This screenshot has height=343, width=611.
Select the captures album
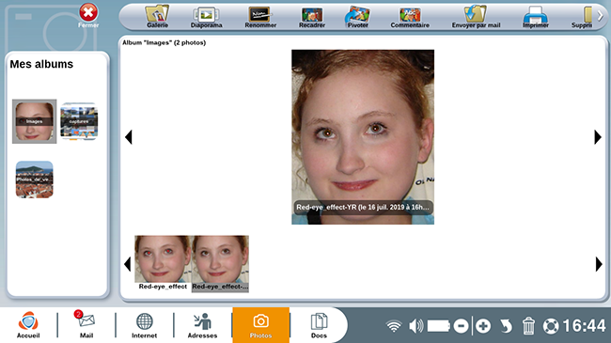tap(79, 121)
